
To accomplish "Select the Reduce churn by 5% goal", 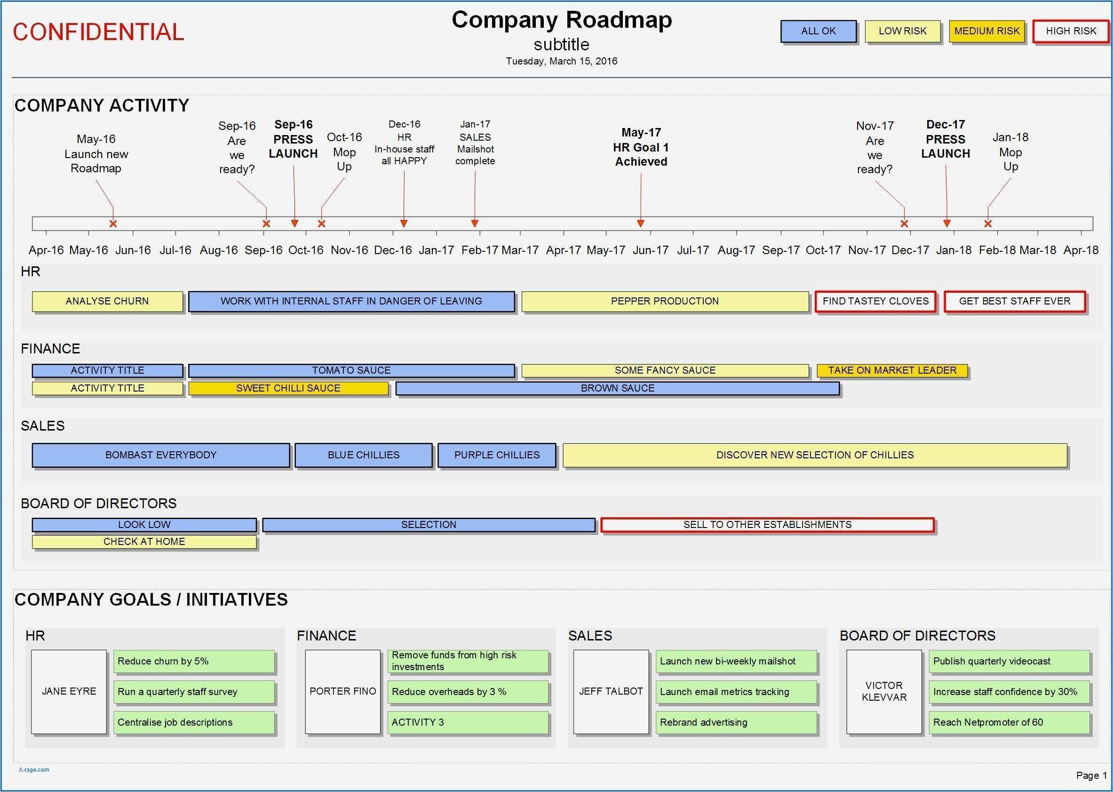I will pos(194,661).
